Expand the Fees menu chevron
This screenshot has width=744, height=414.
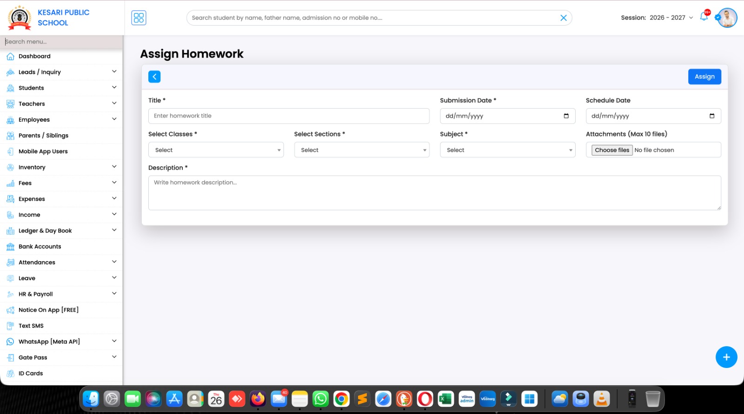[x=114, y=183]
